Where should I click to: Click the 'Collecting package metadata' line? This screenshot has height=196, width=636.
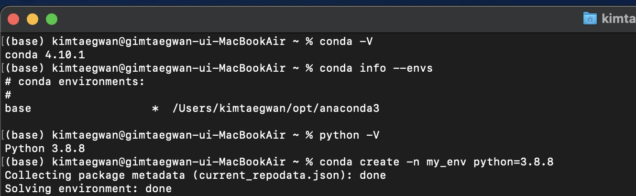tap(195, 175)
